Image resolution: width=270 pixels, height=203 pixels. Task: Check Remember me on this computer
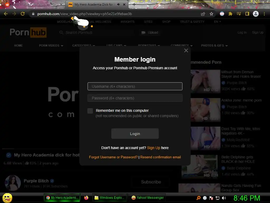(90, 111)
